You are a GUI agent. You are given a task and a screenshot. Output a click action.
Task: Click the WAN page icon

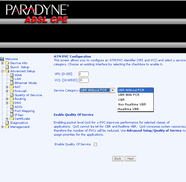point(12,75)
